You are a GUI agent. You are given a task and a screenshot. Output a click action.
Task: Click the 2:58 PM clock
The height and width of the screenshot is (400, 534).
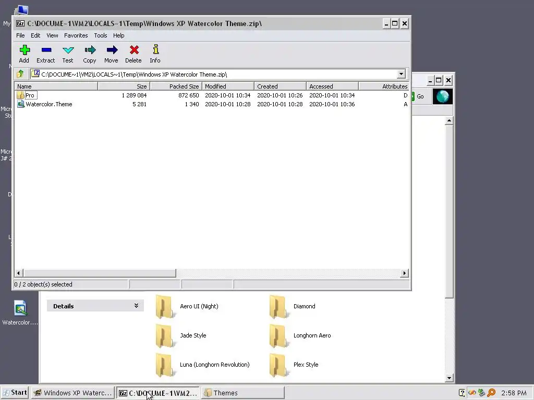(514, 393)
